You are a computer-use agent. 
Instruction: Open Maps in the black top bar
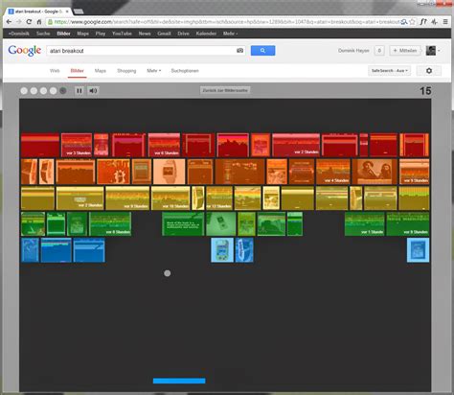tap(83, 34)
